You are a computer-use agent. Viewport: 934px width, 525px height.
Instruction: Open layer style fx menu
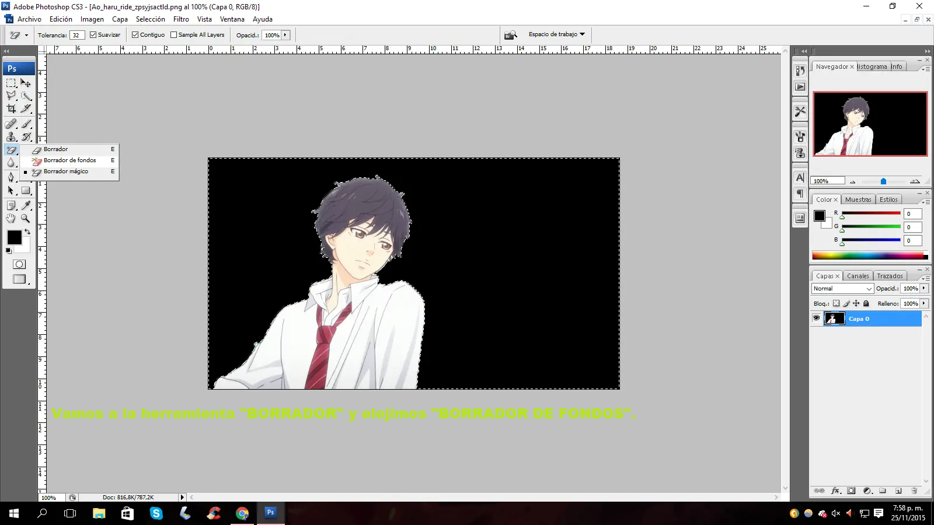835,491
